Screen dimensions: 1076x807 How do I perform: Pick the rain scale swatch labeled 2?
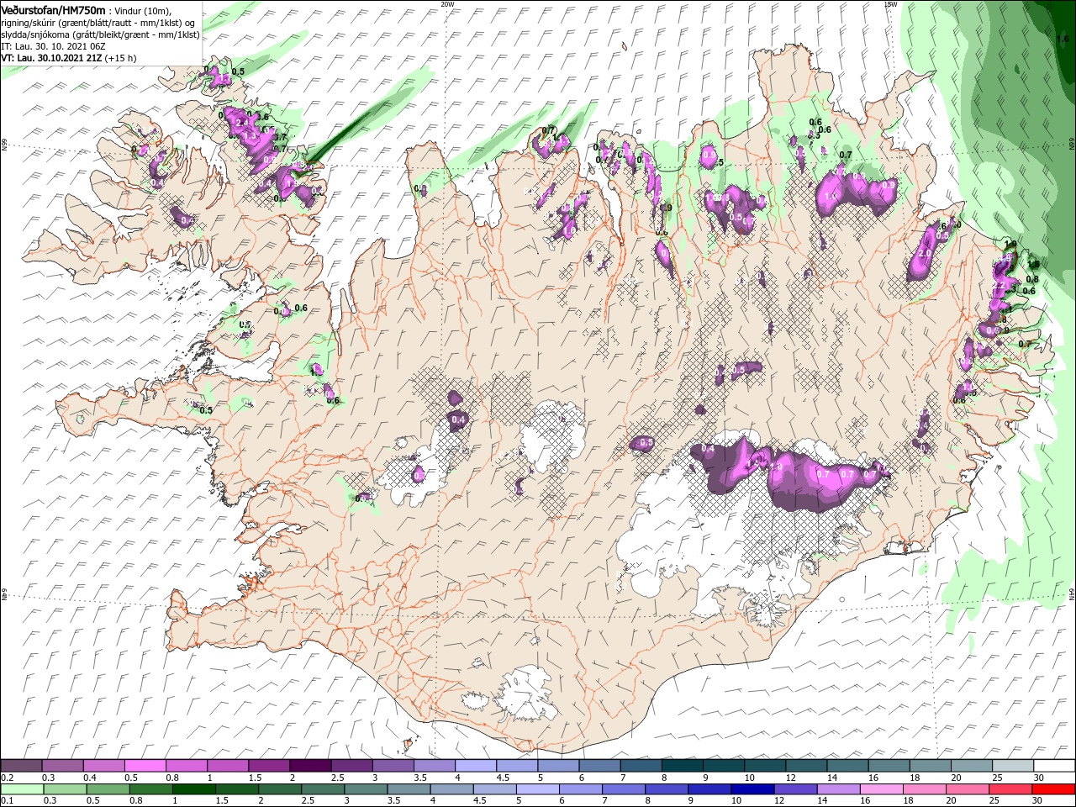pos(279,789)
